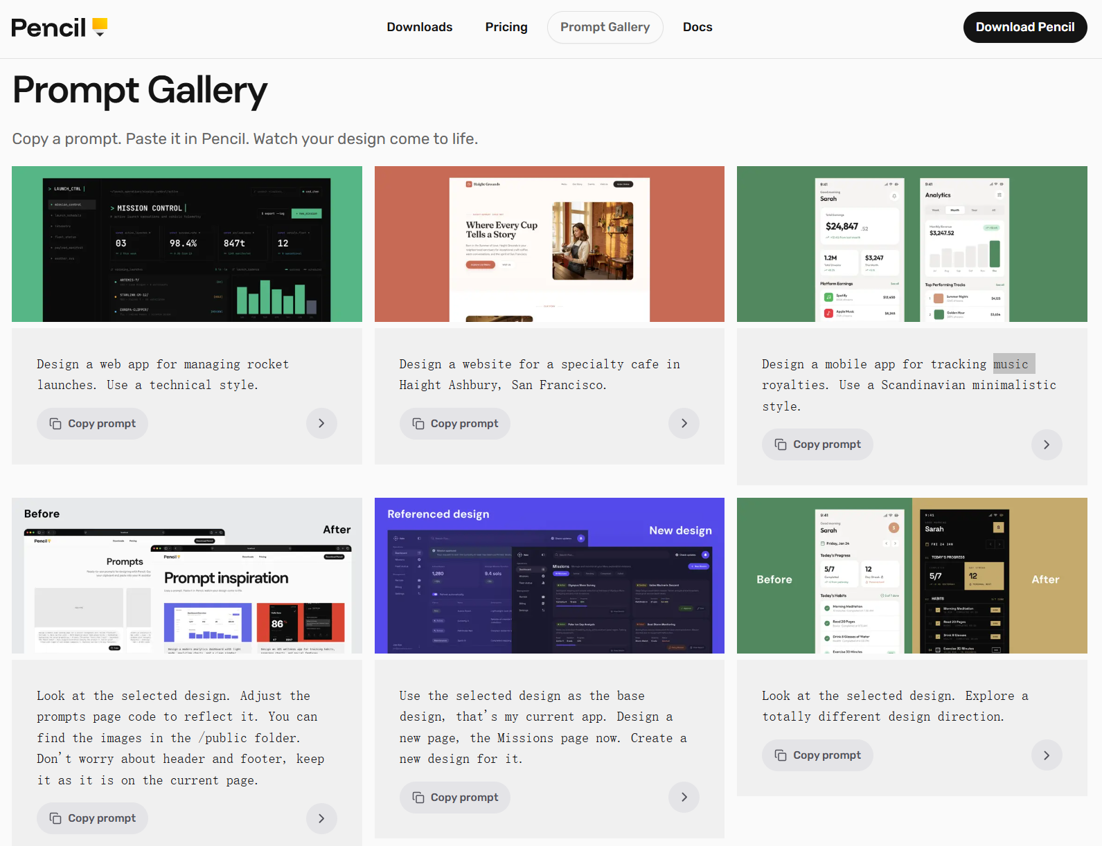The image size is (1102, 846).
Task: Click the Pencil logo icon
Action: (100, 27)
